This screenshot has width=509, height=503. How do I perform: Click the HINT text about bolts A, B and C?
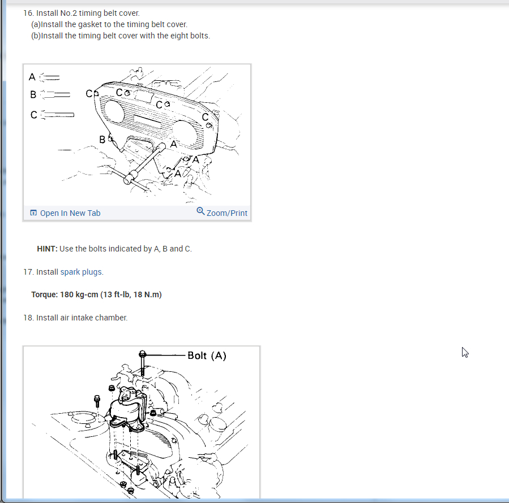114,249
